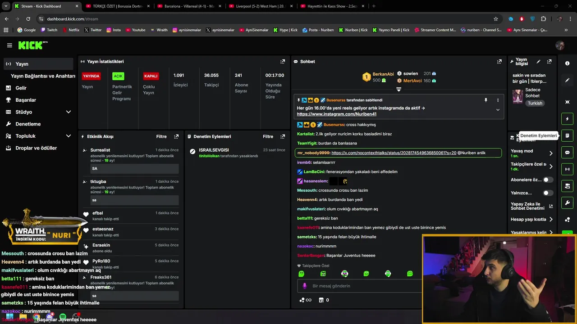
Task: Click the lightning bolt icon in right sidebar
Action: click(567, 119)
